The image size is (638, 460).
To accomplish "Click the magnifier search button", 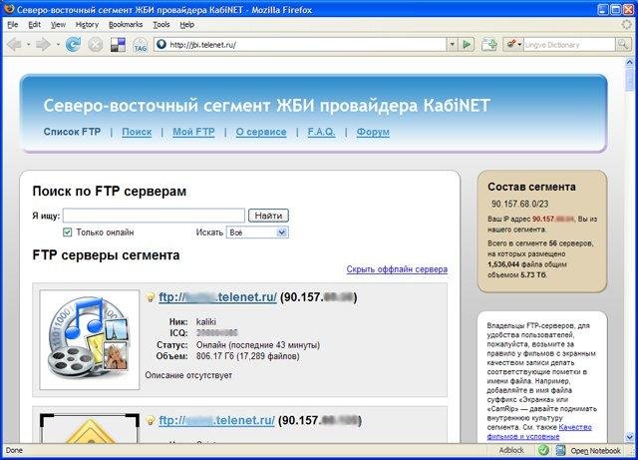I will click(x=622, y=45).
